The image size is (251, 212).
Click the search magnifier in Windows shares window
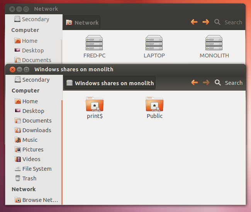coord(218,82)
